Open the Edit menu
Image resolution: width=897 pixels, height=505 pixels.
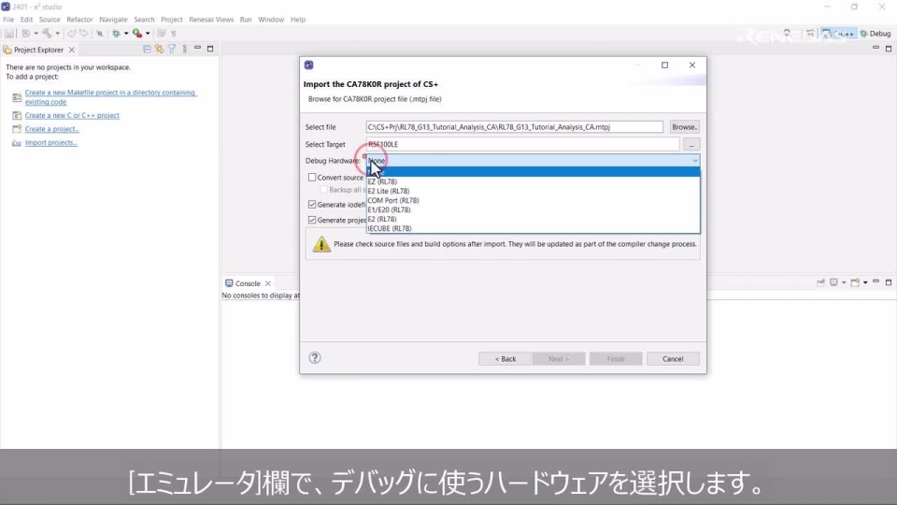26,20
